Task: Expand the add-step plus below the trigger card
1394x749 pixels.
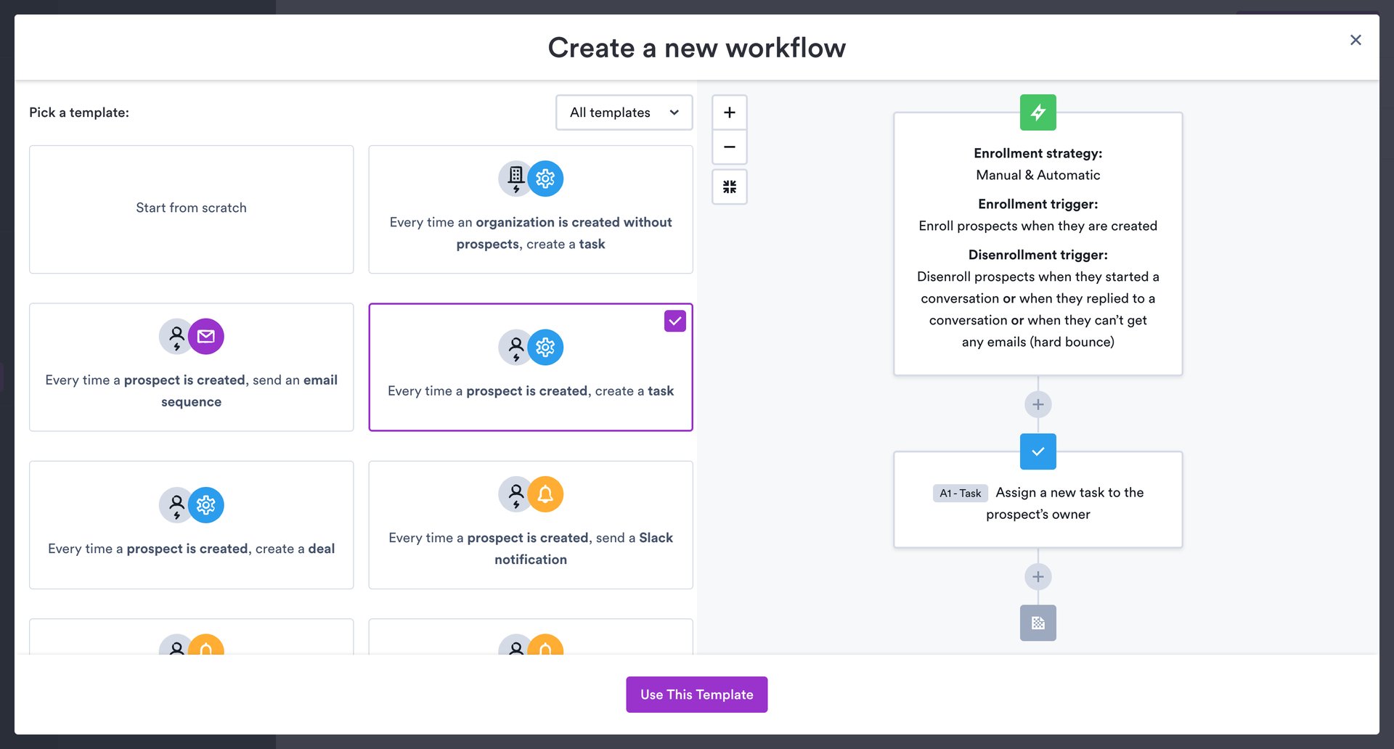Action: (x=1038, y=404)
